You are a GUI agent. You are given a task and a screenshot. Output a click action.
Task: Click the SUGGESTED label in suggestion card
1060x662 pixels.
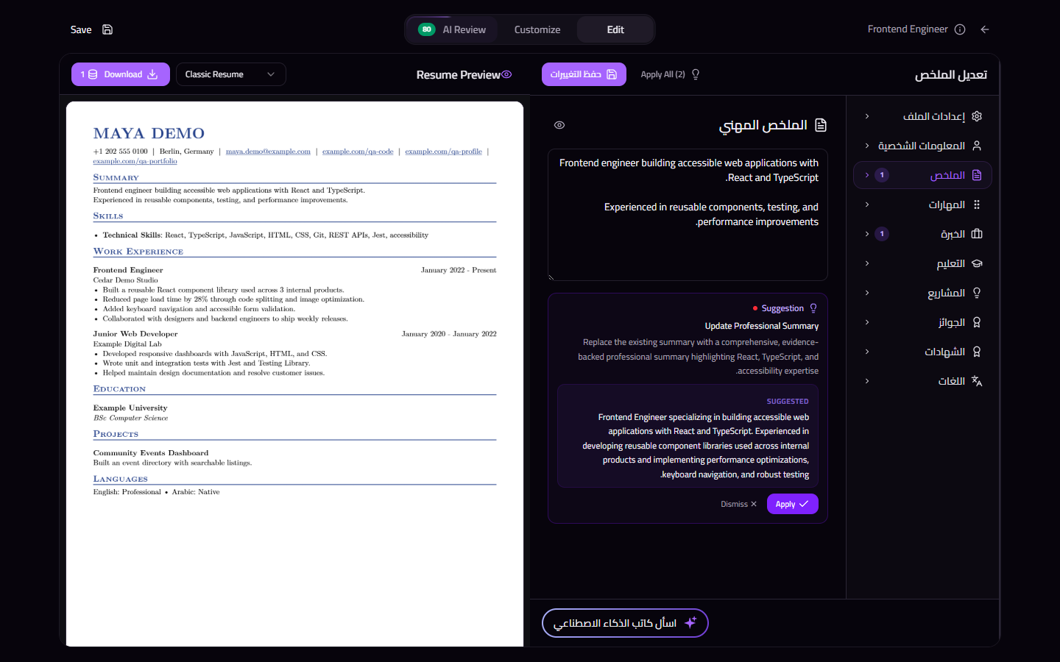[788, 402]
